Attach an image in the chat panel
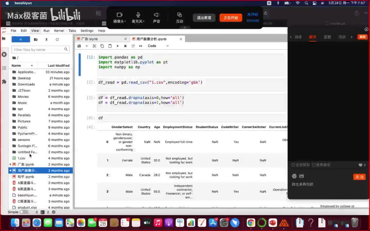Screen dimensions: 370x231 302,176
